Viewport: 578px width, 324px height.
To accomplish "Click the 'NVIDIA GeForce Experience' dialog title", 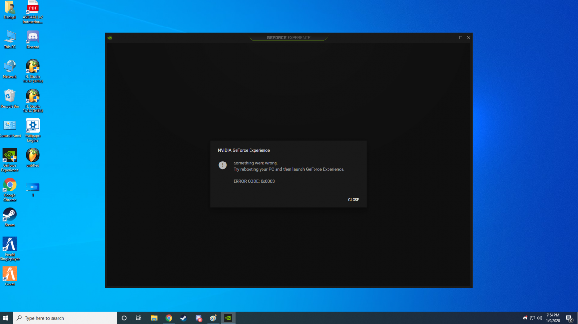I will (x=244, y=150).
